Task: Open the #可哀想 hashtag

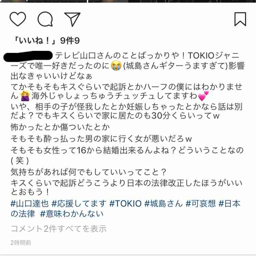Action: (200, 203)
